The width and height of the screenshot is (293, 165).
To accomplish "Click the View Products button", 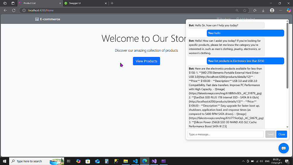I will 146,61.
